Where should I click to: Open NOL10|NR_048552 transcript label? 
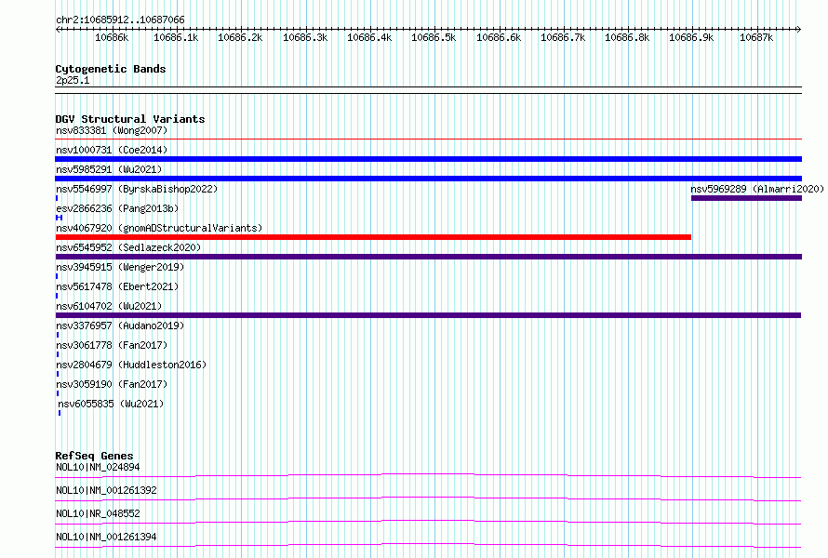tap(98, 513)
